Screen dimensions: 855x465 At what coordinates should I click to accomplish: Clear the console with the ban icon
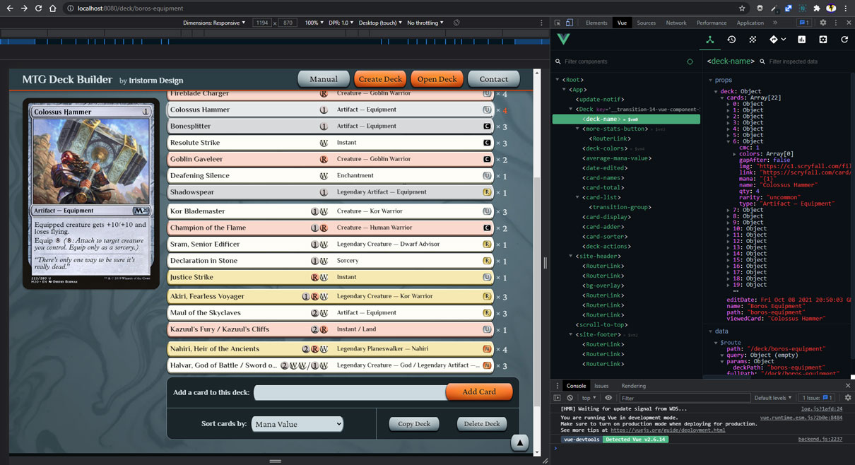point(570,398)
